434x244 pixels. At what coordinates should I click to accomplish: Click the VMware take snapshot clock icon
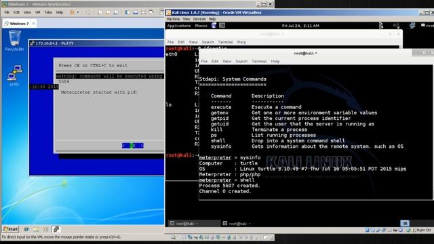(100, 12)
